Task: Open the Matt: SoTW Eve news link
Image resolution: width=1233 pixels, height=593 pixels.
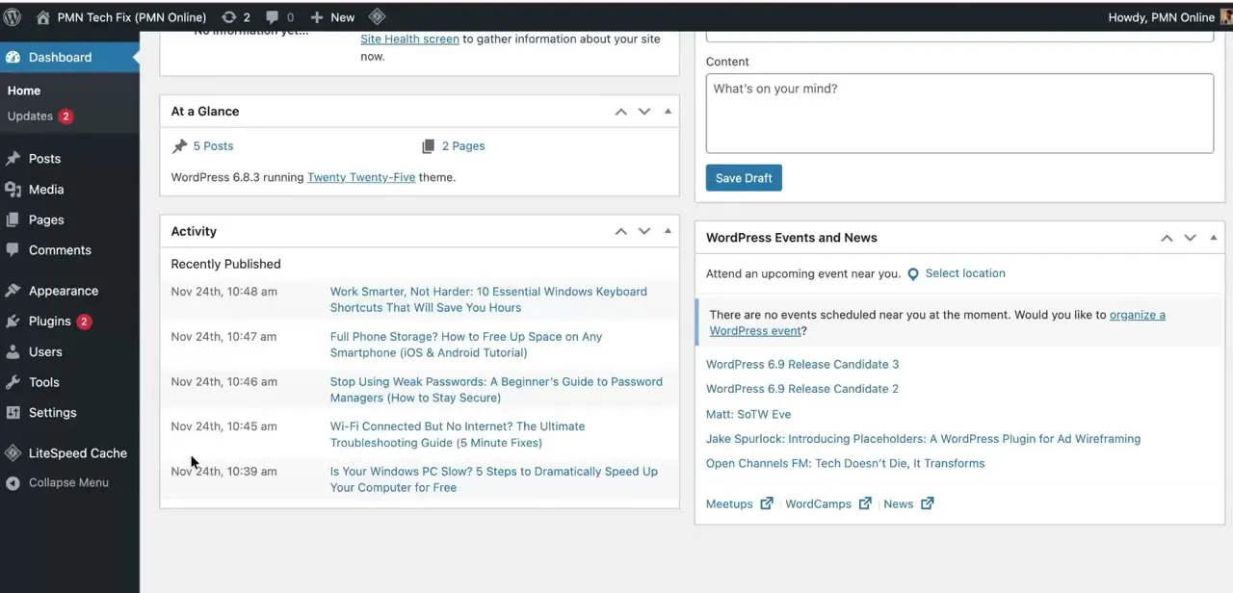Action: coord(748,415)
